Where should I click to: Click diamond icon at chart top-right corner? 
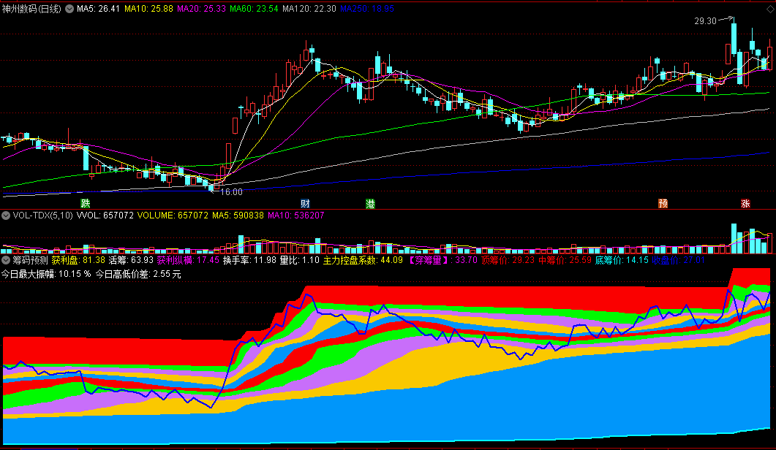point(769,9)
